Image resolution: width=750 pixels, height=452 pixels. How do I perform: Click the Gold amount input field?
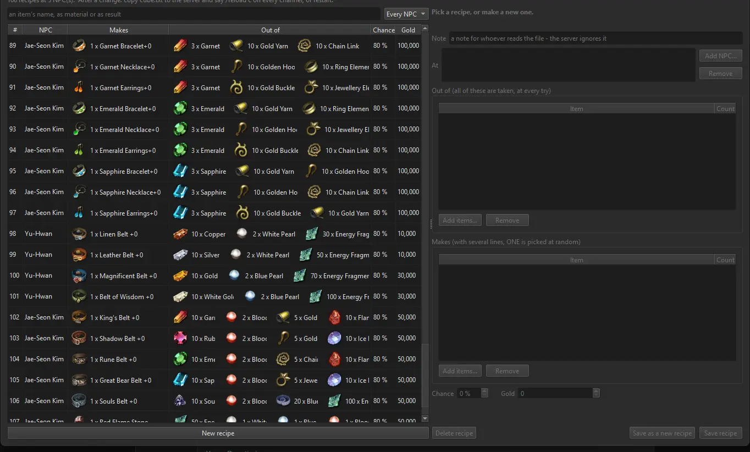(555, 394)
